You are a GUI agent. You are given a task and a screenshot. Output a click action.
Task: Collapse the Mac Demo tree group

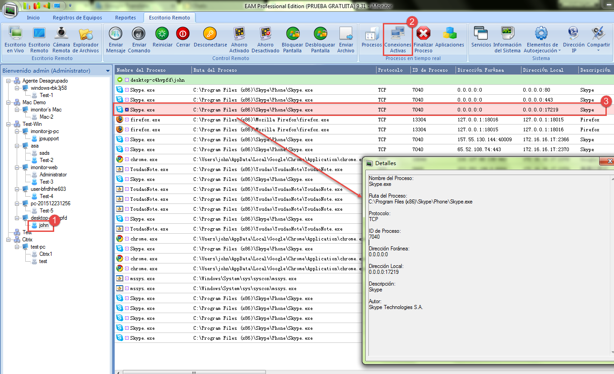(9, 102)
